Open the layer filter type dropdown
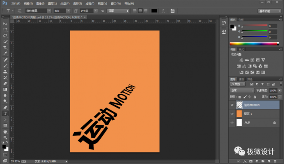 pyautogui.click(x=238, y=84)
